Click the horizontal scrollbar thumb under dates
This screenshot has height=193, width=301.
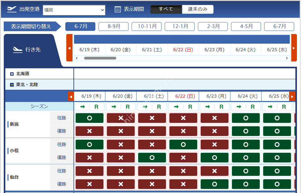coord(100,58)
